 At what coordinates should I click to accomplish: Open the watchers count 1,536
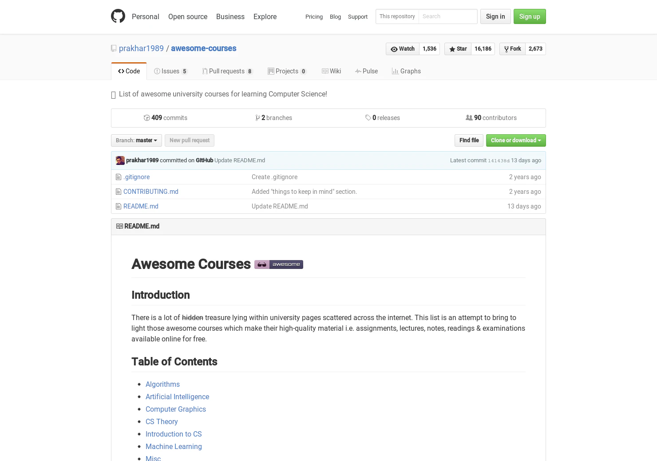(429, 49)
